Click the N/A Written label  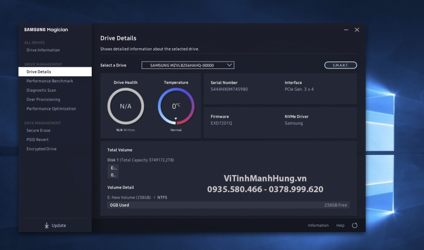point(126,130)
